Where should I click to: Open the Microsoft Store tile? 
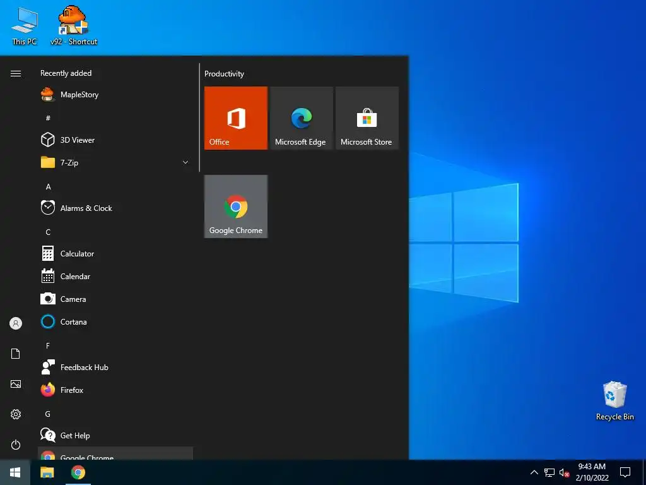tap(367, 118)
